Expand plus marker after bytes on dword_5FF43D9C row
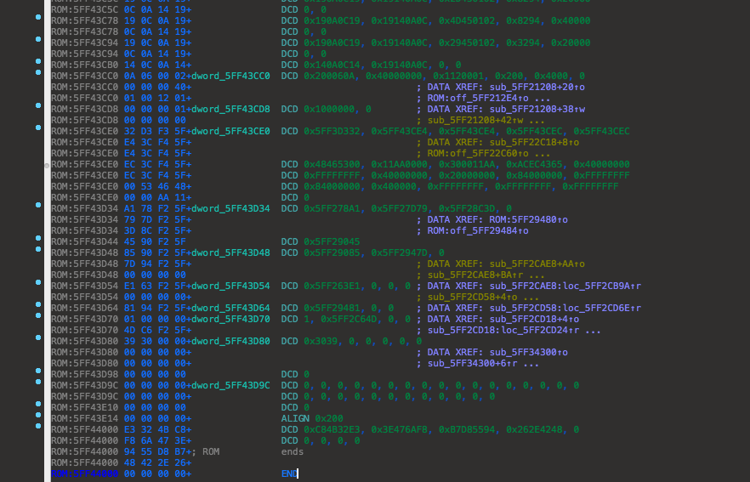Screen dimensions: 750x482 point(188,385)
